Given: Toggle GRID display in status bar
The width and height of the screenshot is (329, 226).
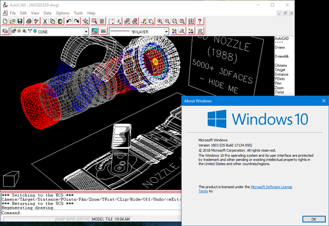Looking at the screenshot, I should 71,219.
